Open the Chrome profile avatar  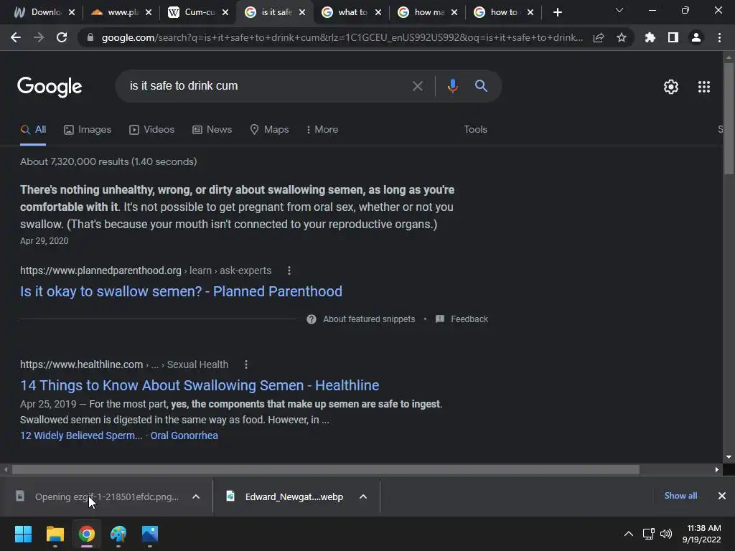pos(696,37)
